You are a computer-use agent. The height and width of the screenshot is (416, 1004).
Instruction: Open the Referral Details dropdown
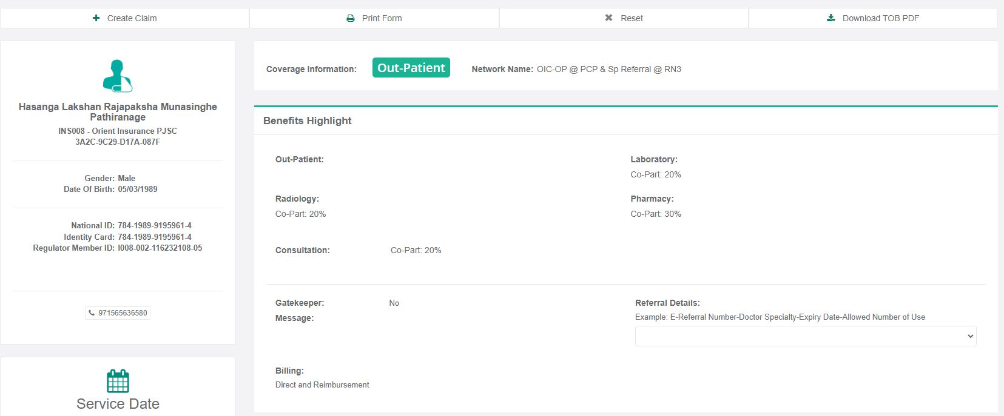click(805, 336)
